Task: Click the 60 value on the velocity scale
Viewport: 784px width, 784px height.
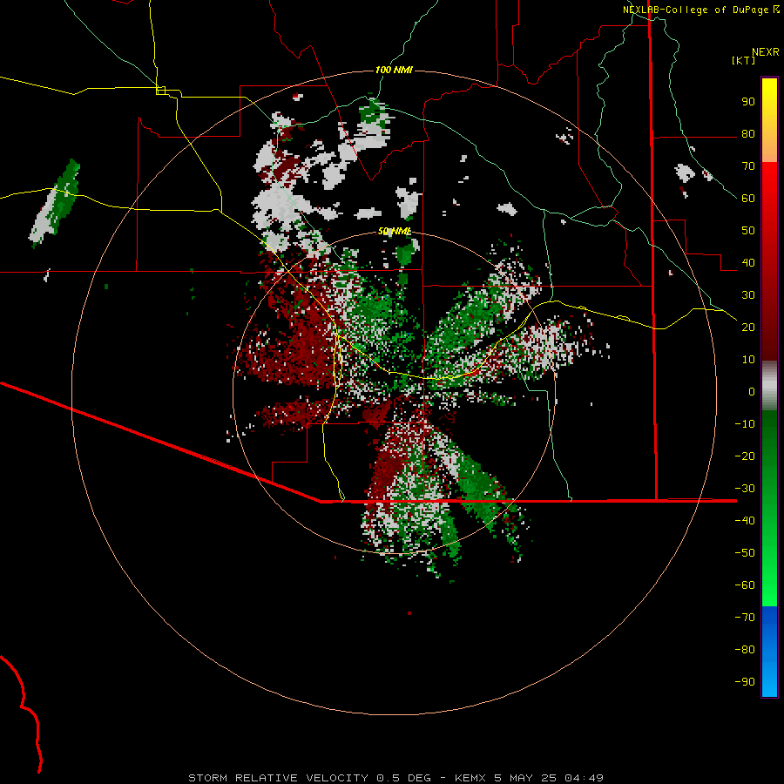Action: pos(748,199)
